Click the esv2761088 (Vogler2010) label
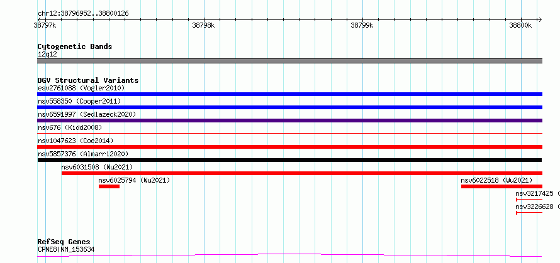 point(81,88)
